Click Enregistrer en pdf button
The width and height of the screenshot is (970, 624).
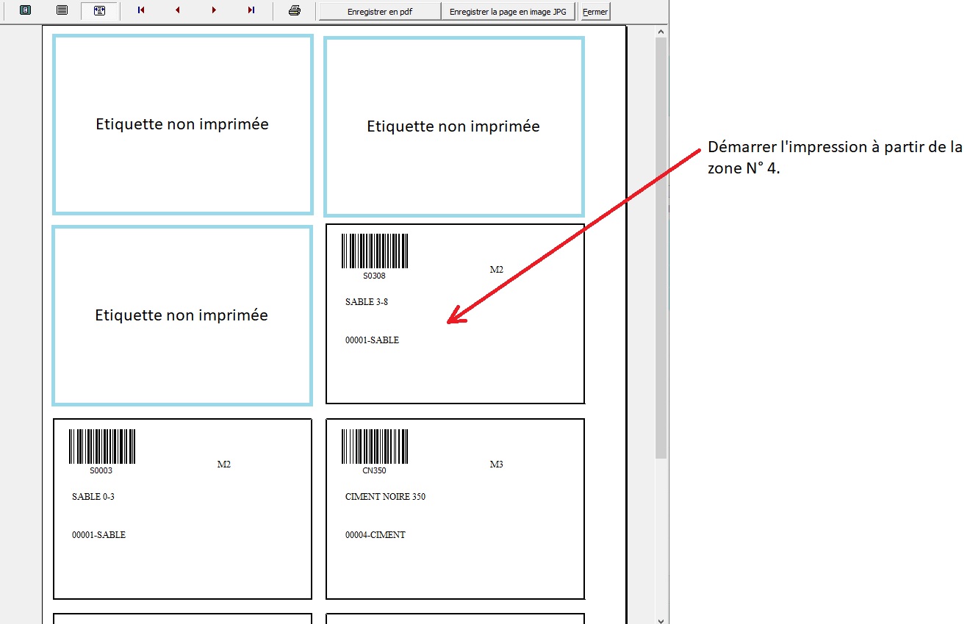coord(379,11)
